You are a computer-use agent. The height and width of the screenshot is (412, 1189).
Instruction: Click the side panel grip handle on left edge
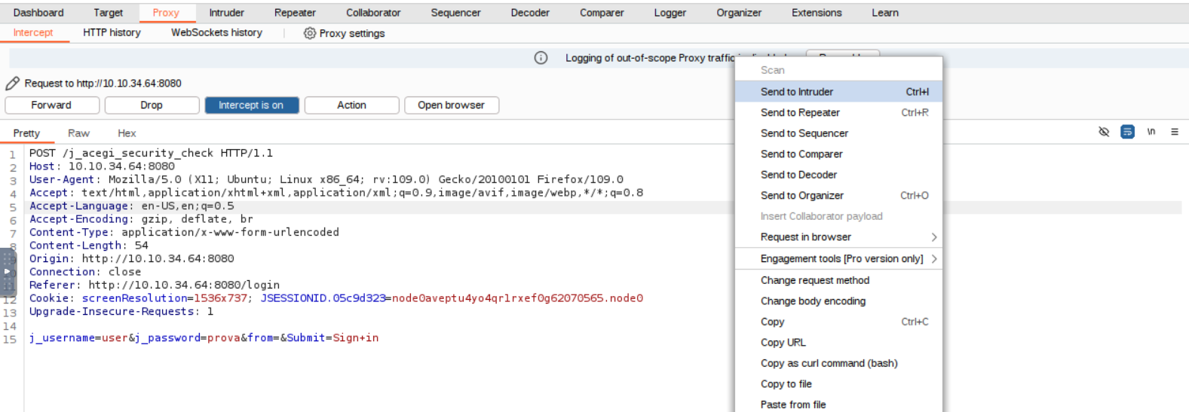(8, 271)
